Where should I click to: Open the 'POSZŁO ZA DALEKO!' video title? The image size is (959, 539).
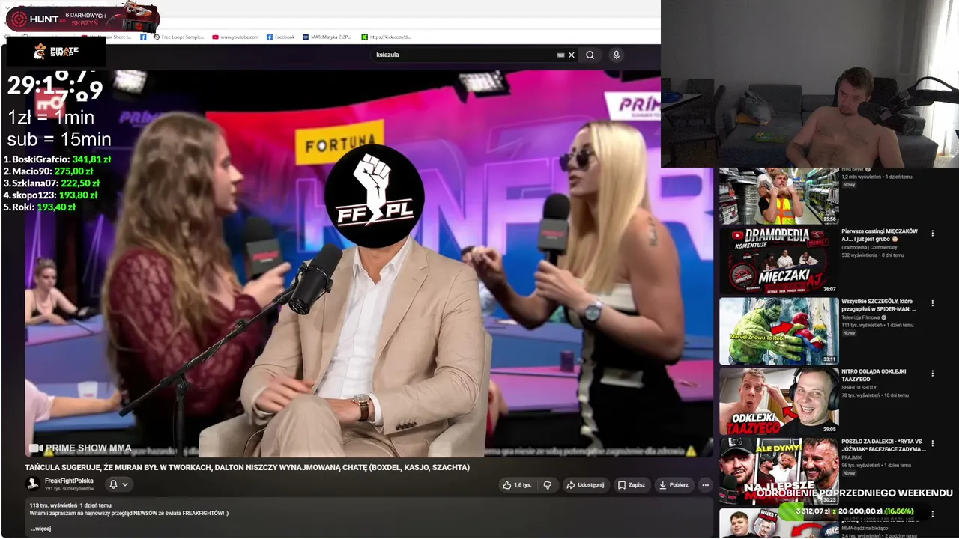(x=883, y=445)
